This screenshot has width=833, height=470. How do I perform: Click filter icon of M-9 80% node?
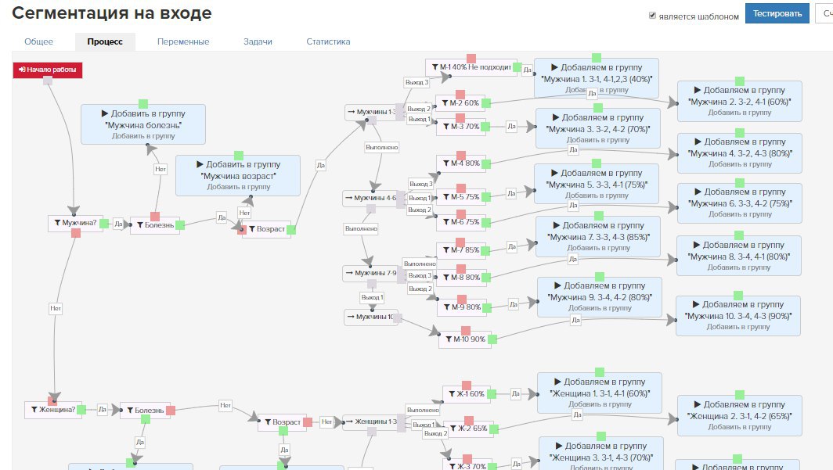pos(447,307)
